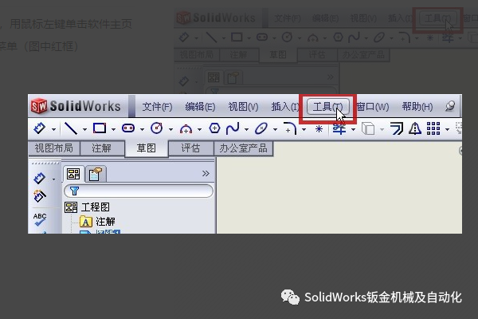Viewport: 478px width, 319px height.
Task: Click the filter funnel icon
Action: coord(74,191)
